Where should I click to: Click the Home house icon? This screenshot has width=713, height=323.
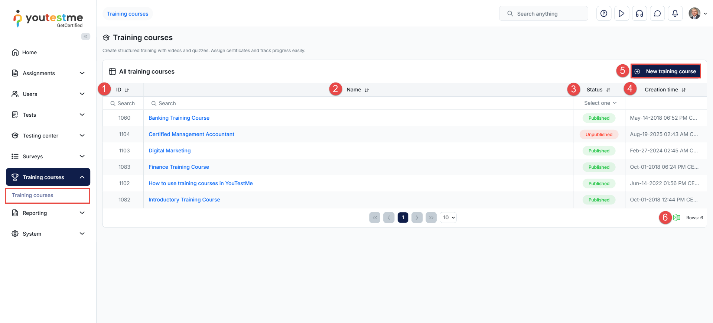pos(15,52)
